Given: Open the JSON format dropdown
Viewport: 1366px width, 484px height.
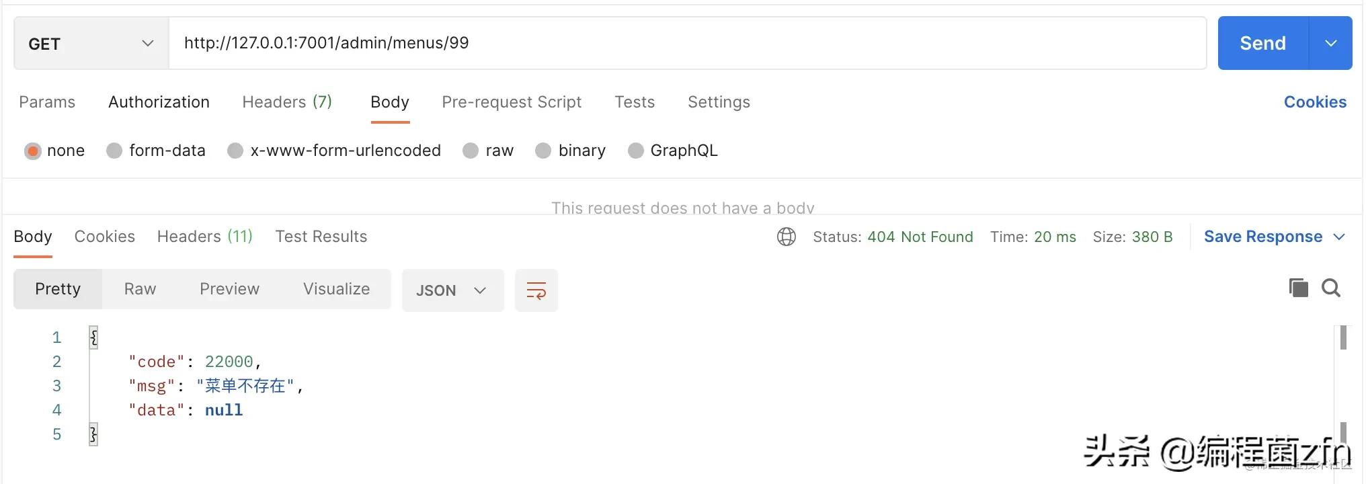Looking at the screenshot, I should pos(453,290).
